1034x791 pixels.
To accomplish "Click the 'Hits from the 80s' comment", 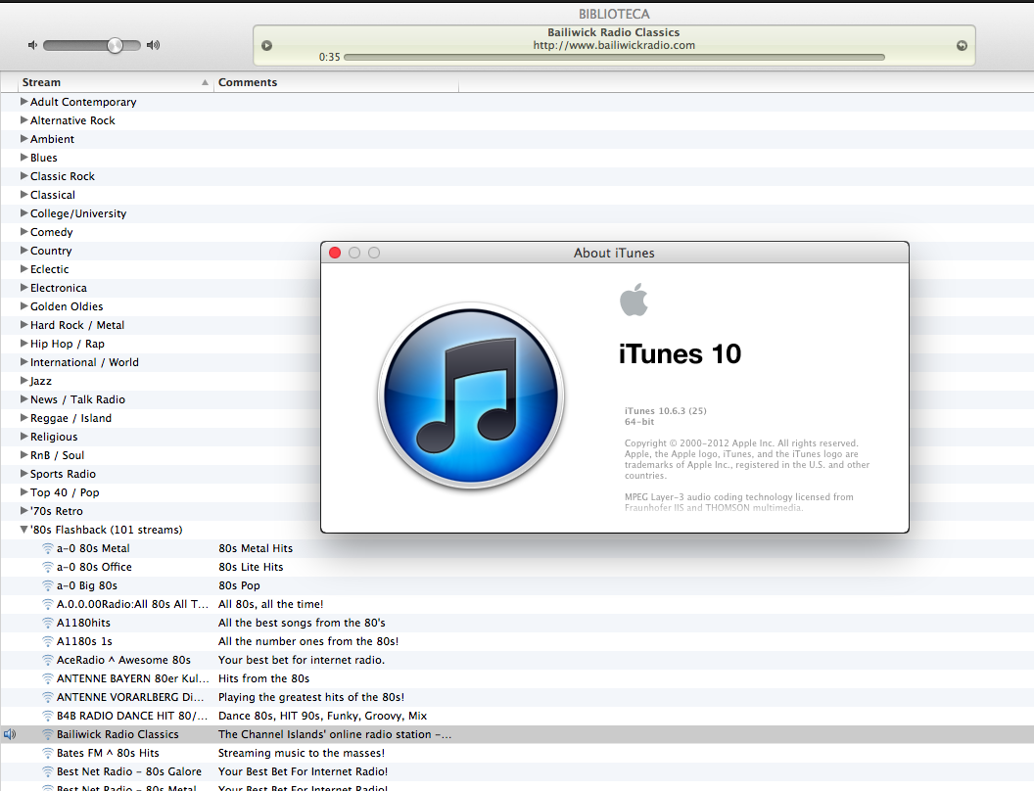I will point(263,678).
